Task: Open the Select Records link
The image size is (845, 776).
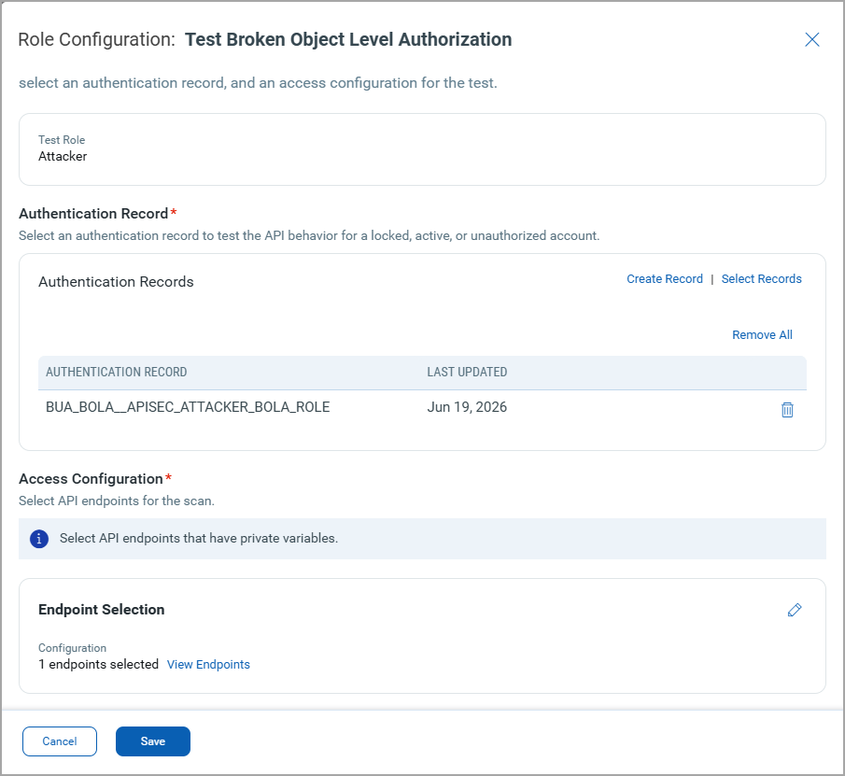Action: (762, 279)
